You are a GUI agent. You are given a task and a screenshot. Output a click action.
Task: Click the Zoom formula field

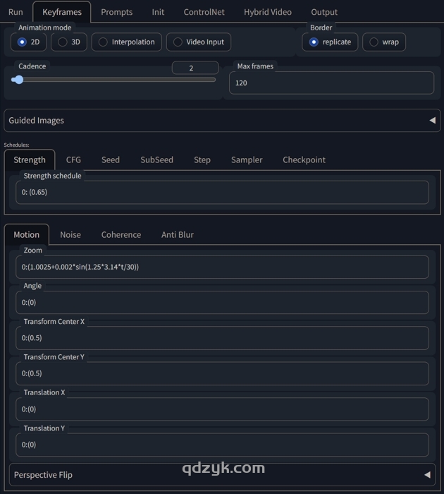point(222,267)
